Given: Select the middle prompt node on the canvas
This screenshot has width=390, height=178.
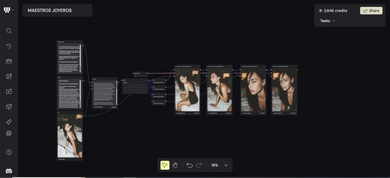Looking at the screenshot, I should [105, 93].
